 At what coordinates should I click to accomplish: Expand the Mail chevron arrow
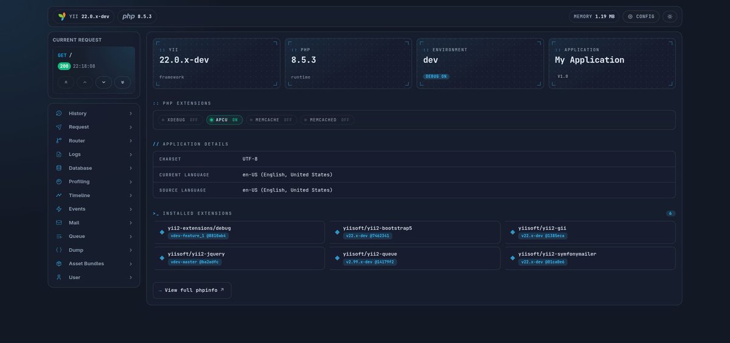131,223
